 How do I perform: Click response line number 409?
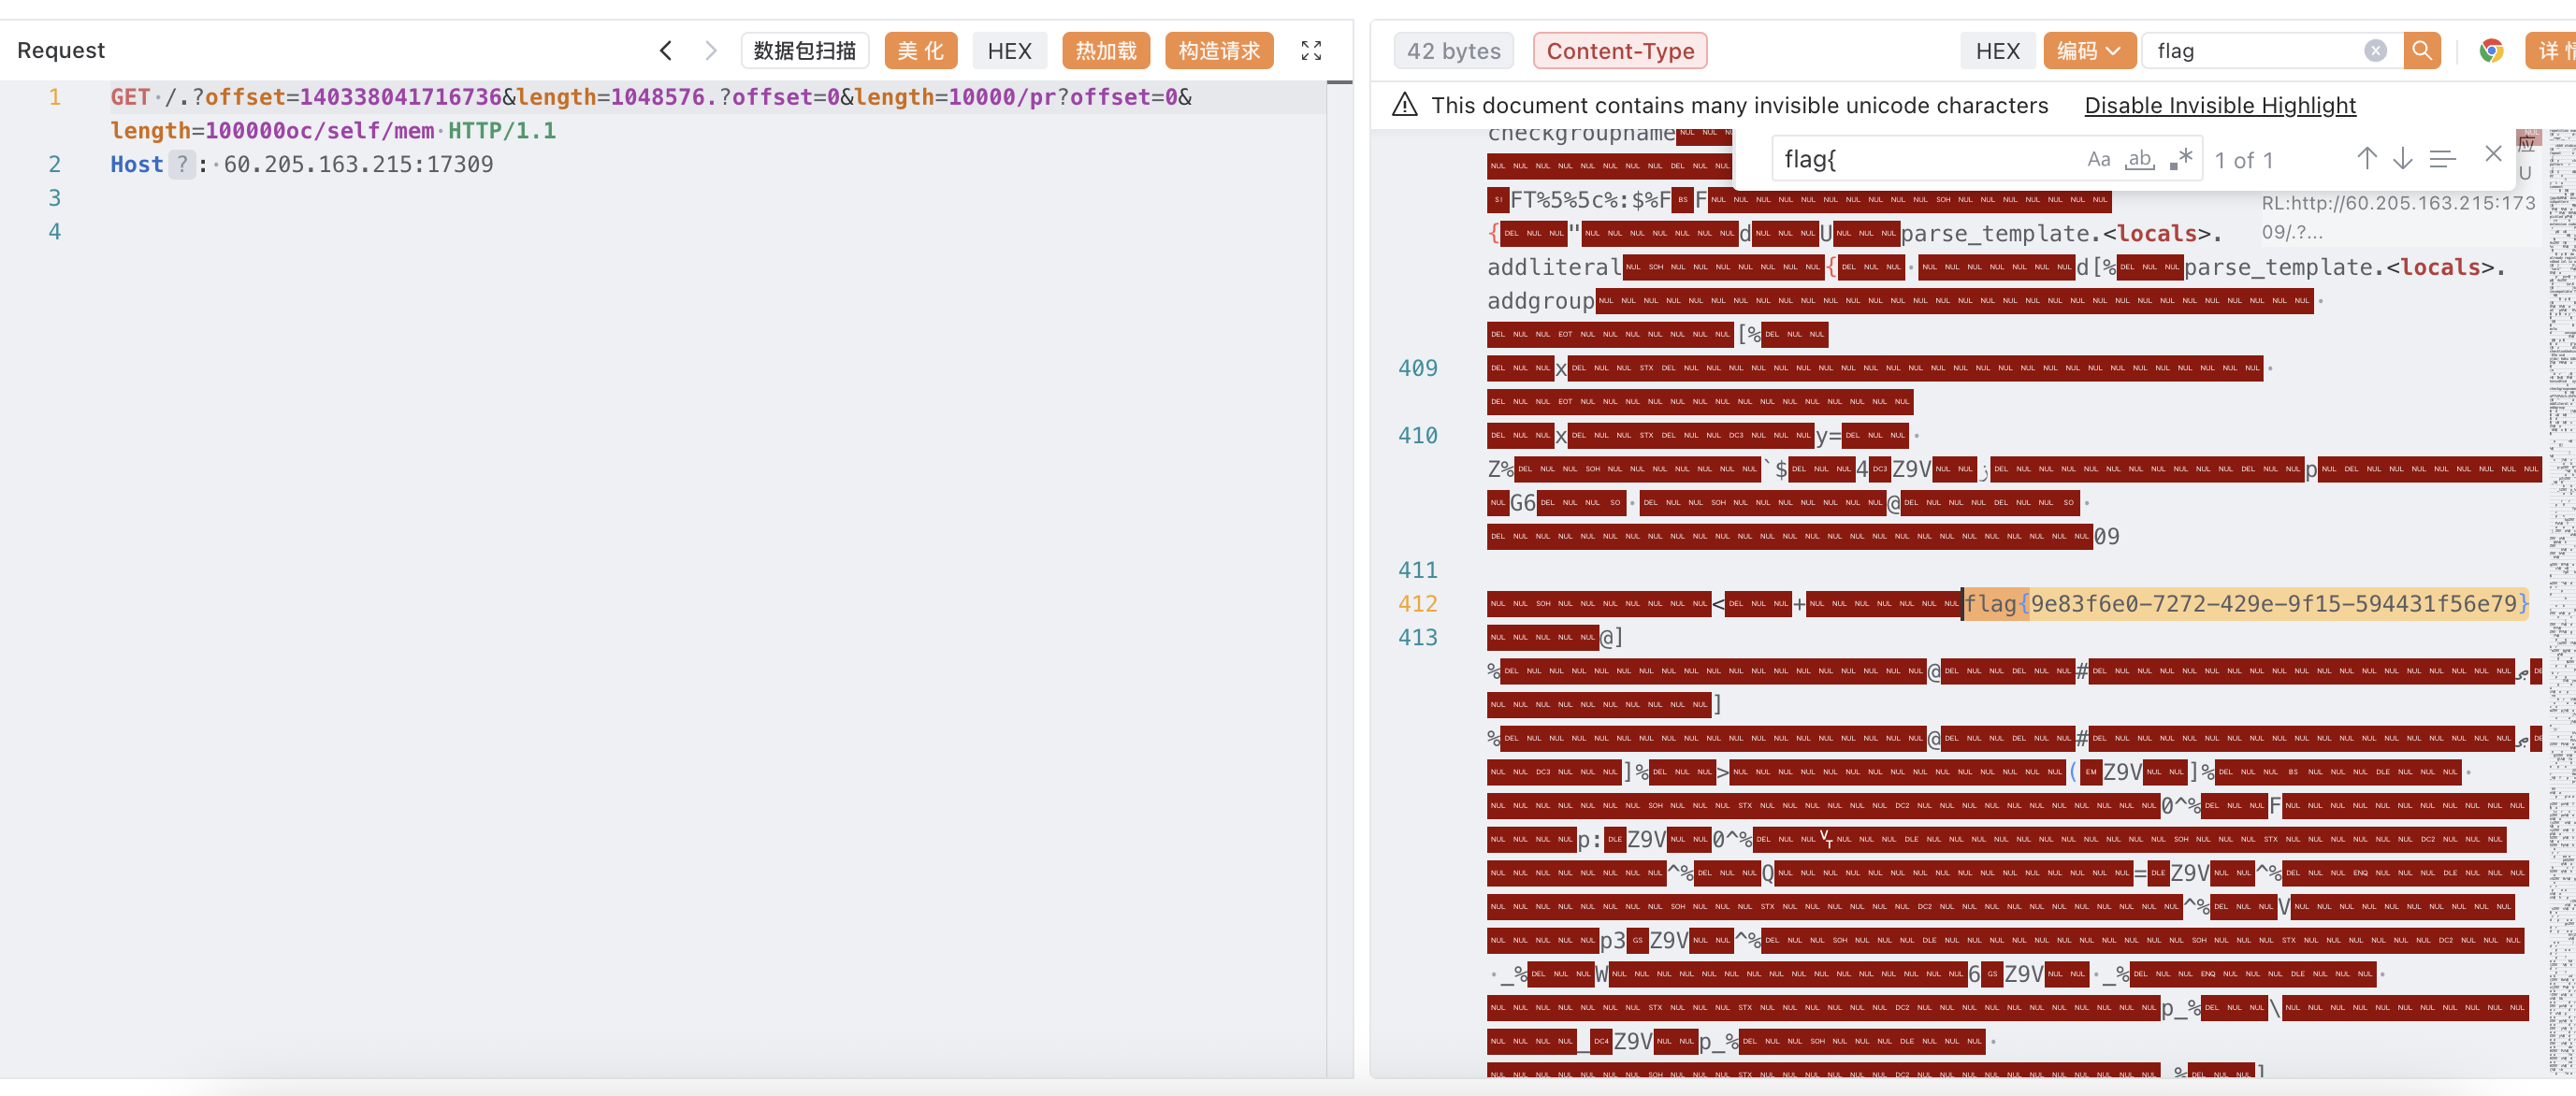pos(1417,368)
